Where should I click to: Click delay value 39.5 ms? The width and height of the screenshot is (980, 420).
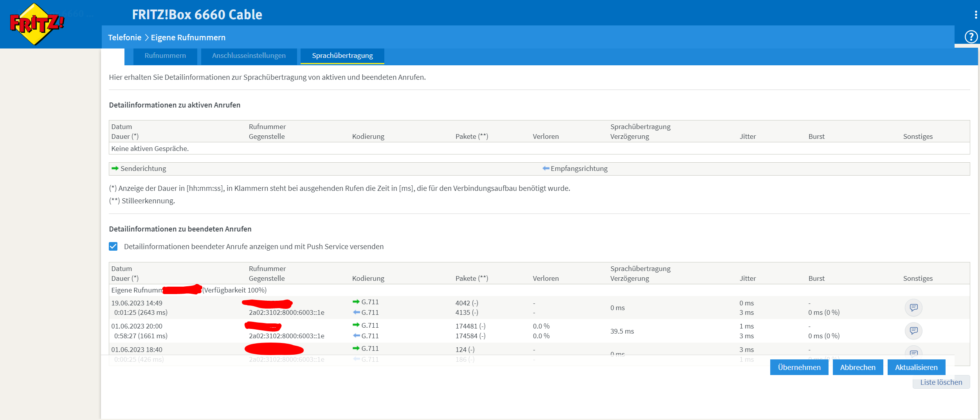click(x=622, y=331)
